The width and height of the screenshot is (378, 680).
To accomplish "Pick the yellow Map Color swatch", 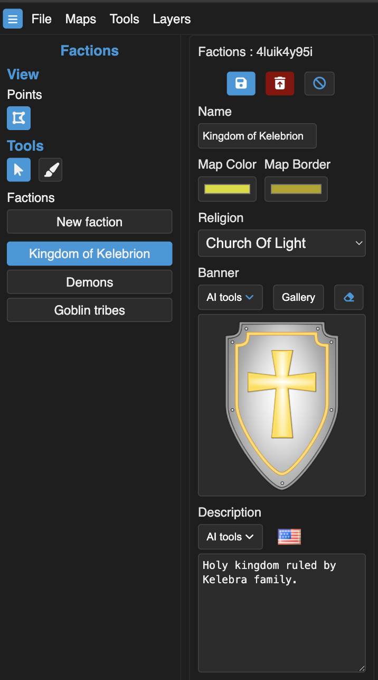I will coord(227,189).
